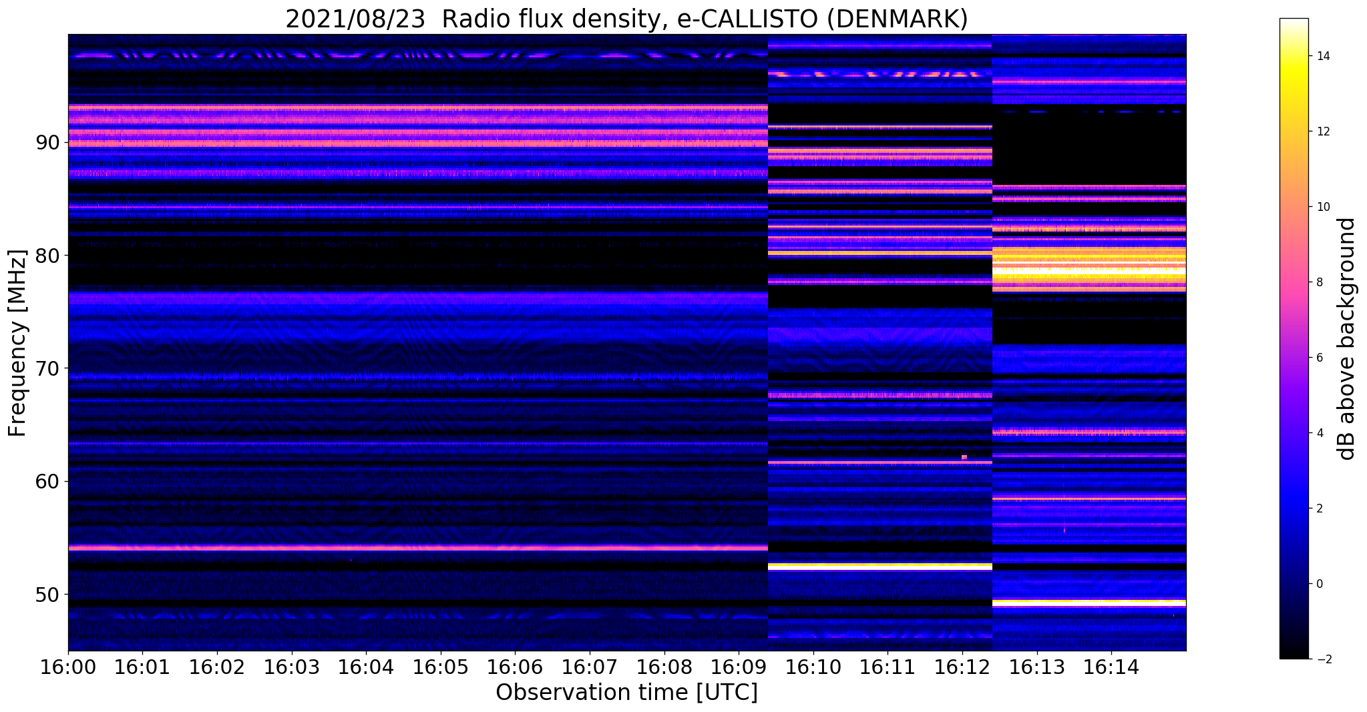This screenshot has height=712, width=1367.
Task: Click the 16:03 time tick label
Action: [x=291, y=667]
